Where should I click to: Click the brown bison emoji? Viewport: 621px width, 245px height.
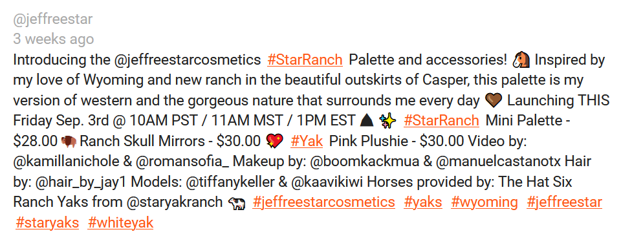pos(69,142)
